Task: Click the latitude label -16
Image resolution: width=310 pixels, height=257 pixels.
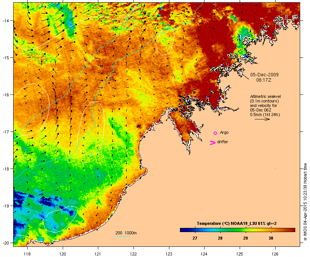Action: tap(6, 95)
